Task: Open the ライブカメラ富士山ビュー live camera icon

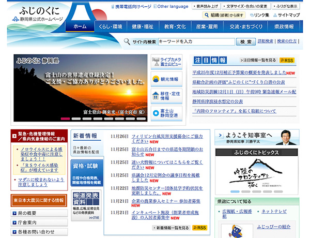Action: [167, 63]
